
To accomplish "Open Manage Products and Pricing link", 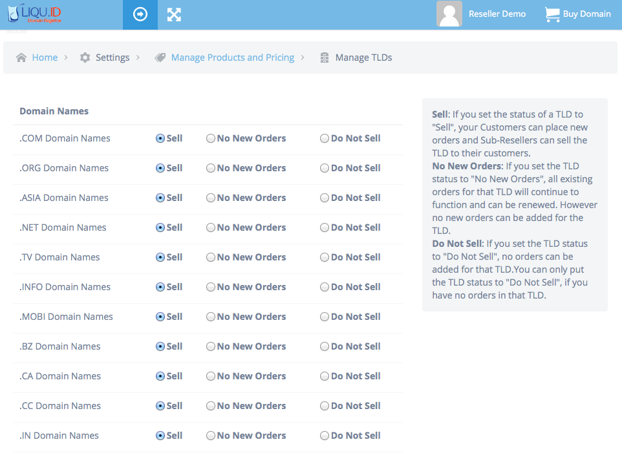I will (232, 58).
